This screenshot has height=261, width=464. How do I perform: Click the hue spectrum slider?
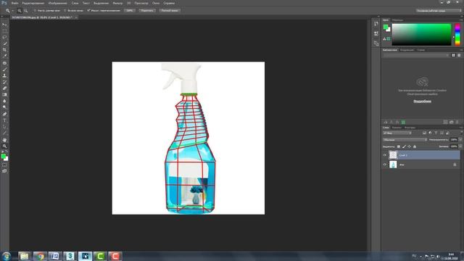coord(457,35)
